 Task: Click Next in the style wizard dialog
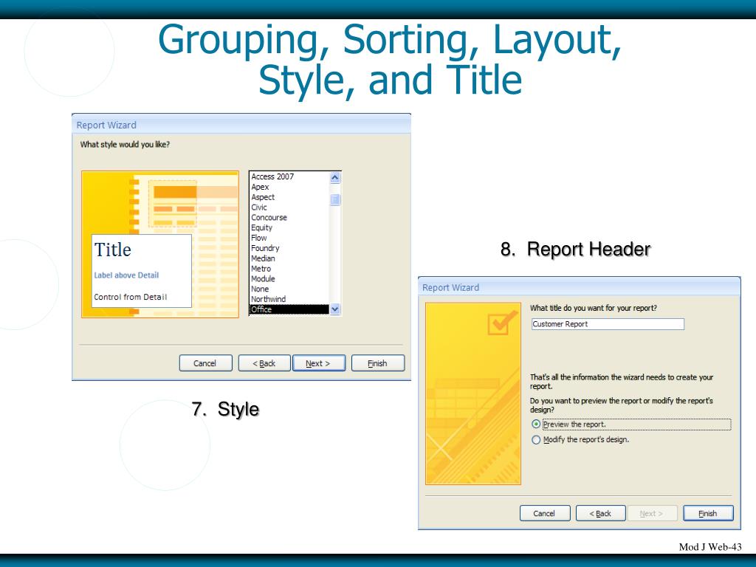[x=319, y=363]
